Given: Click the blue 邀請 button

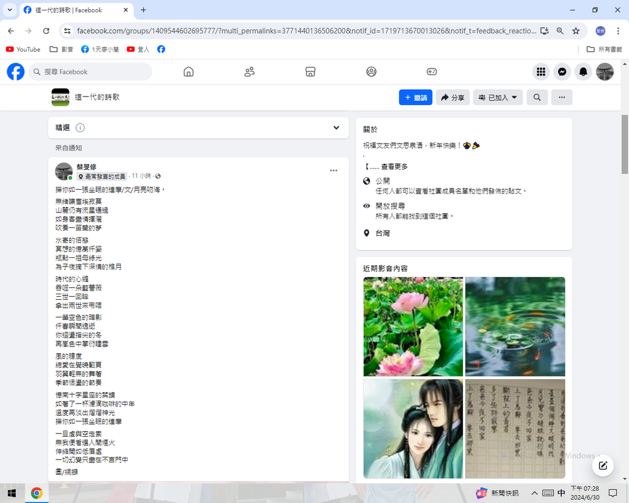Looking at the screenshot, I should pos(416,97).
